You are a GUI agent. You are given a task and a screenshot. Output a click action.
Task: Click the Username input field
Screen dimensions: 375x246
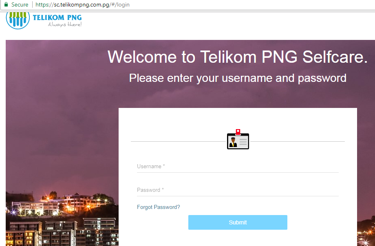238,166
